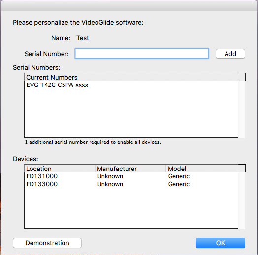Click the Current Numbers column header

point(131,77)
